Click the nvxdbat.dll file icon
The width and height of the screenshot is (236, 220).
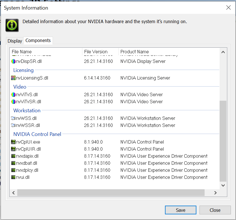(13, 163)
